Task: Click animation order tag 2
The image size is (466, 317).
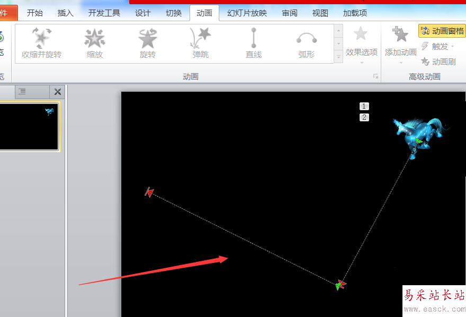Action: pyautogui.click(x=364, y=118)
